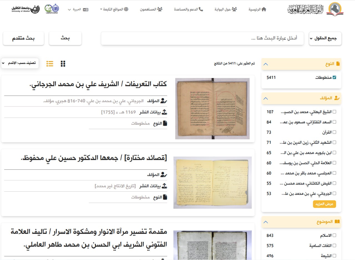Click the people icon beside المساهمون
Image resolution: width=355 pixels, height=260 pixels.
(x=160, y=9)
